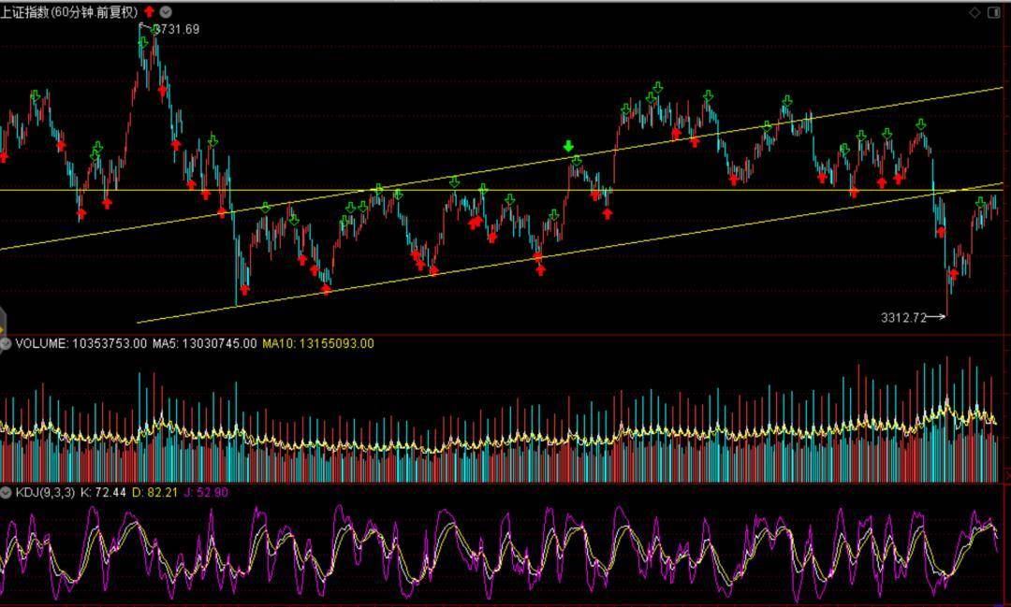1011x607 pixels.
Task: Toggle the side panel icon at top right
Action: [x=995, y=11]
